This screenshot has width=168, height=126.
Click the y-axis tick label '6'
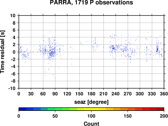pyautogui.click(x=14, y=30)
